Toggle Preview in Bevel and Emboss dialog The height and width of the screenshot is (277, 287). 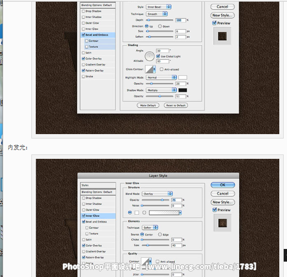click(214, 23)
